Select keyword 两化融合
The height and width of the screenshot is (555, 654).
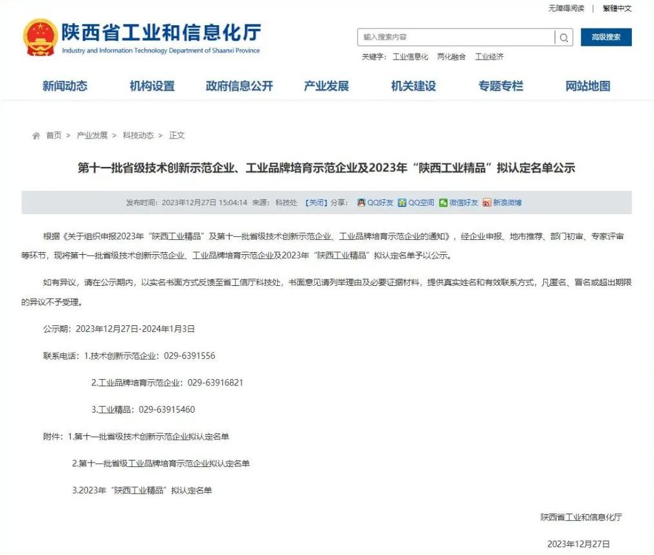tap(451, 57)
